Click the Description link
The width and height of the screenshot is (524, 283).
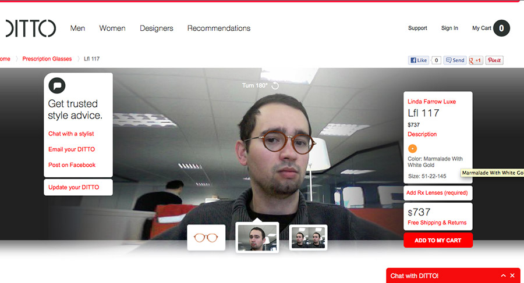[x=422, y=134]
